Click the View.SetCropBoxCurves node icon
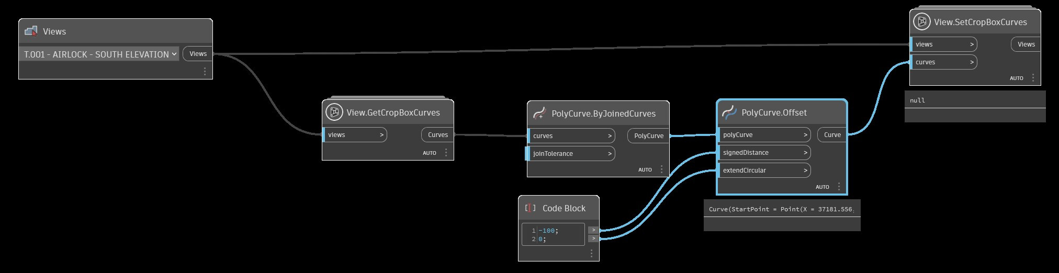Image resolution: width=1059 pixels, height=273 pixels. (922, 22)
